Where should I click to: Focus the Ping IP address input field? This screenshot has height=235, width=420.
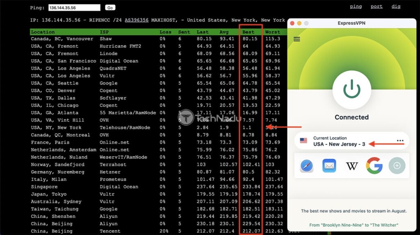[x=75, y=8]
